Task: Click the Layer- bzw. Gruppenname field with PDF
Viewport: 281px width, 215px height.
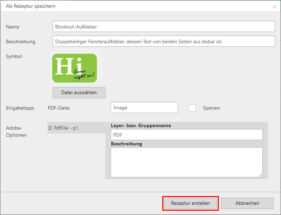Action: (x=187, y=135)
